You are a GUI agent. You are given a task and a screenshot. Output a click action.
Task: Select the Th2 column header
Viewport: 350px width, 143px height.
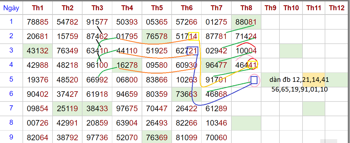pyautogui.click(x=67, y=8)
